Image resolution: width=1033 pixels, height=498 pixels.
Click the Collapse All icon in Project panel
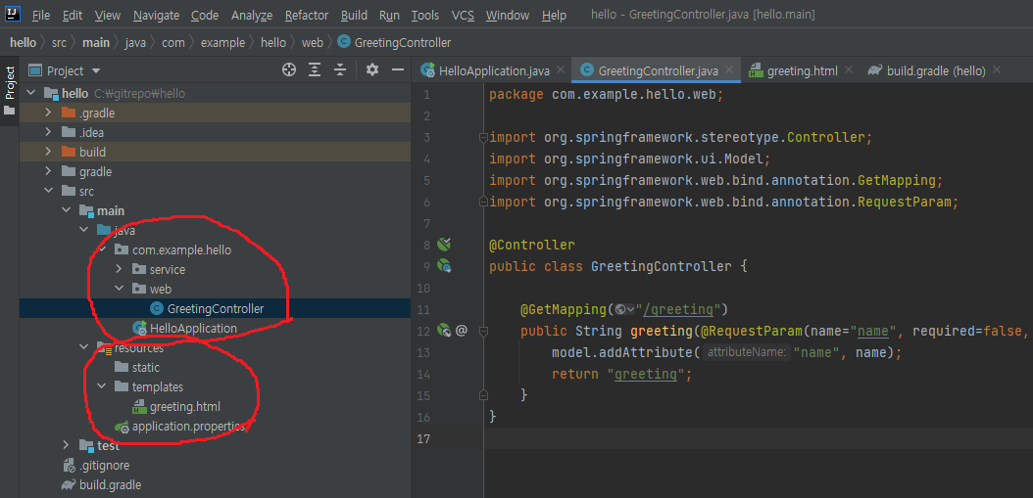pyautogui.click(x=340, y=69)
